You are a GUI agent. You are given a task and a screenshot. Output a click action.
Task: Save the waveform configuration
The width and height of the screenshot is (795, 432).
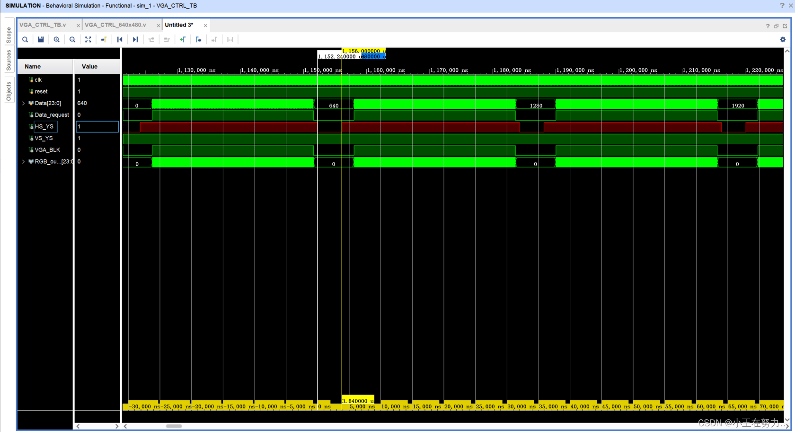tap(41, 40)
